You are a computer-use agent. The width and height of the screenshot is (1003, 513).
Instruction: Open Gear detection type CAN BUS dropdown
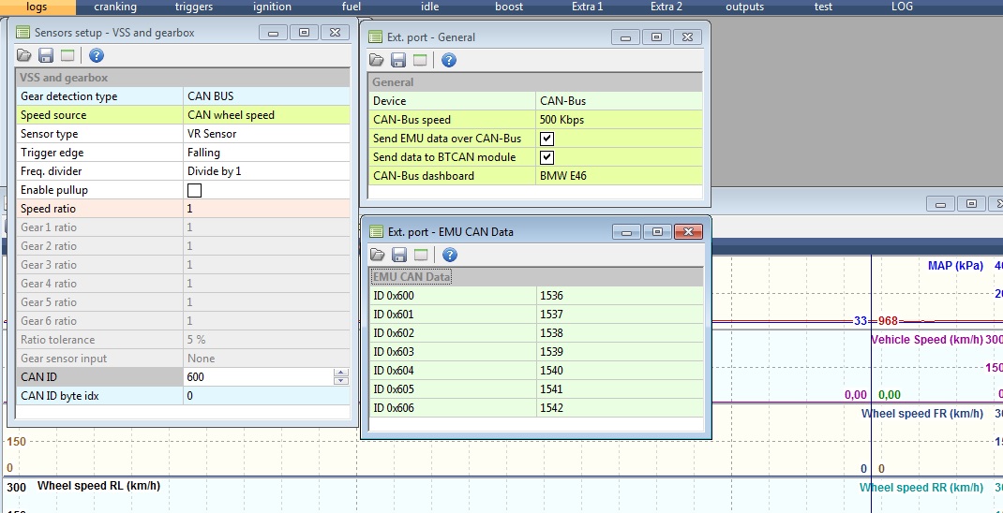267,96
